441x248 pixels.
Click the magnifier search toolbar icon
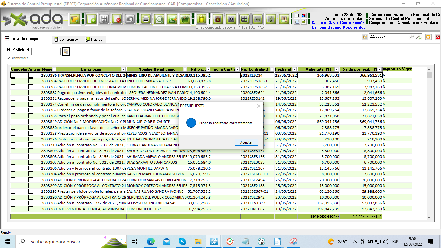159,19
